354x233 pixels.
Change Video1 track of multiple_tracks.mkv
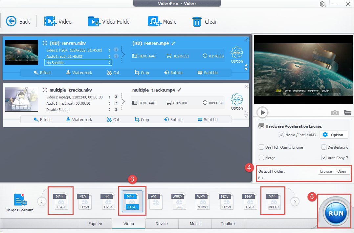(x=109, y=97)
